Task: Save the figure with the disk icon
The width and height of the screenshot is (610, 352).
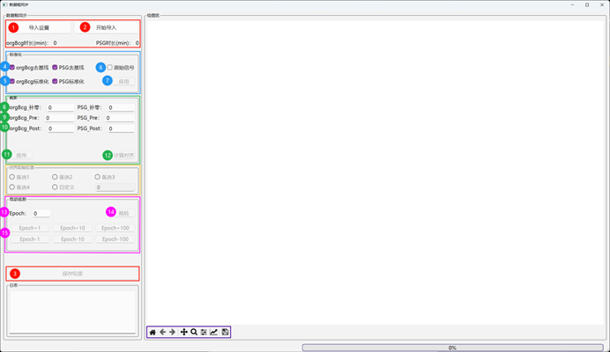Action: (226, 332)
